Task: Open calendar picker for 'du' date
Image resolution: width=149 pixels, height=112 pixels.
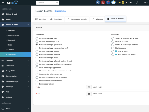Action: (89, 87)
